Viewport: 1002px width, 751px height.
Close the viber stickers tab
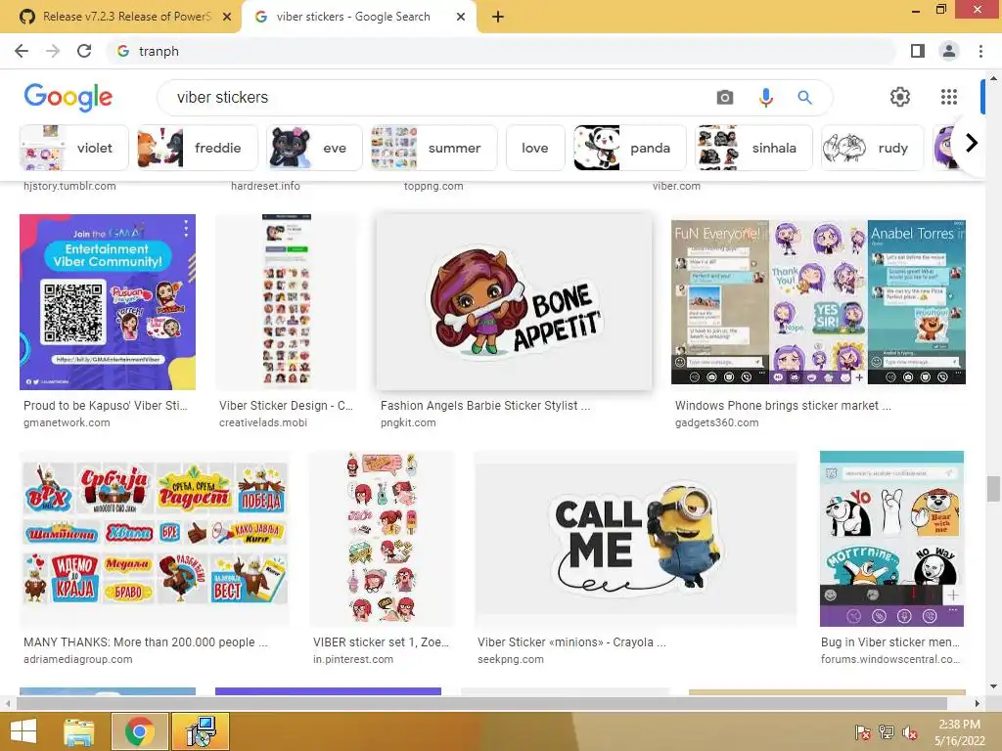click(x=461, y=17)
